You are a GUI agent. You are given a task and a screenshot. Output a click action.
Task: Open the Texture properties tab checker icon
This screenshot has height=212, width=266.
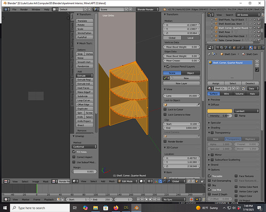coord(255,47)
